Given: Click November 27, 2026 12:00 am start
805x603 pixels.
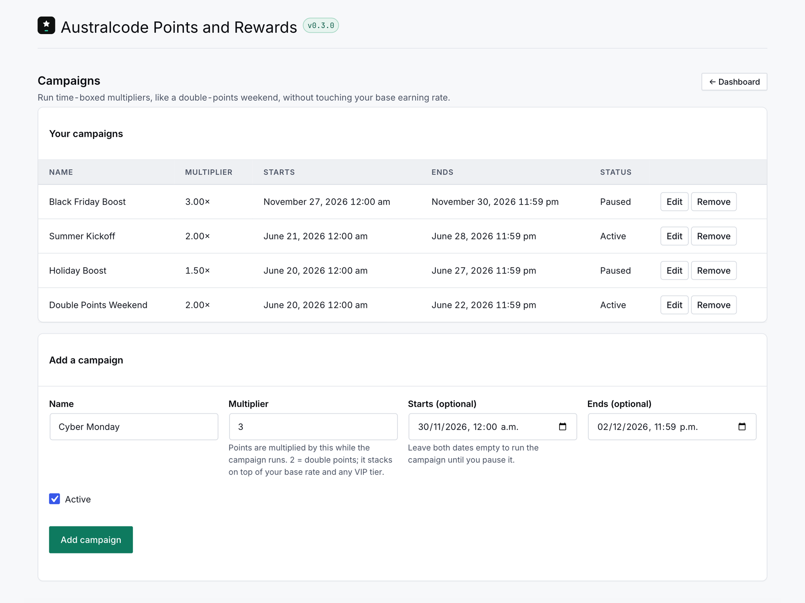Looking at the screenshot, I should point(327,202).
